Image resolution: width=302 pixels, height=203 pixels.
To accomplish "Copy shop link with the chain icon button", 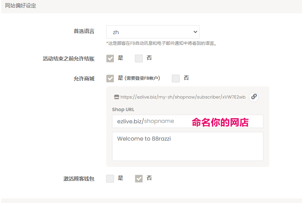I will 254,97.
